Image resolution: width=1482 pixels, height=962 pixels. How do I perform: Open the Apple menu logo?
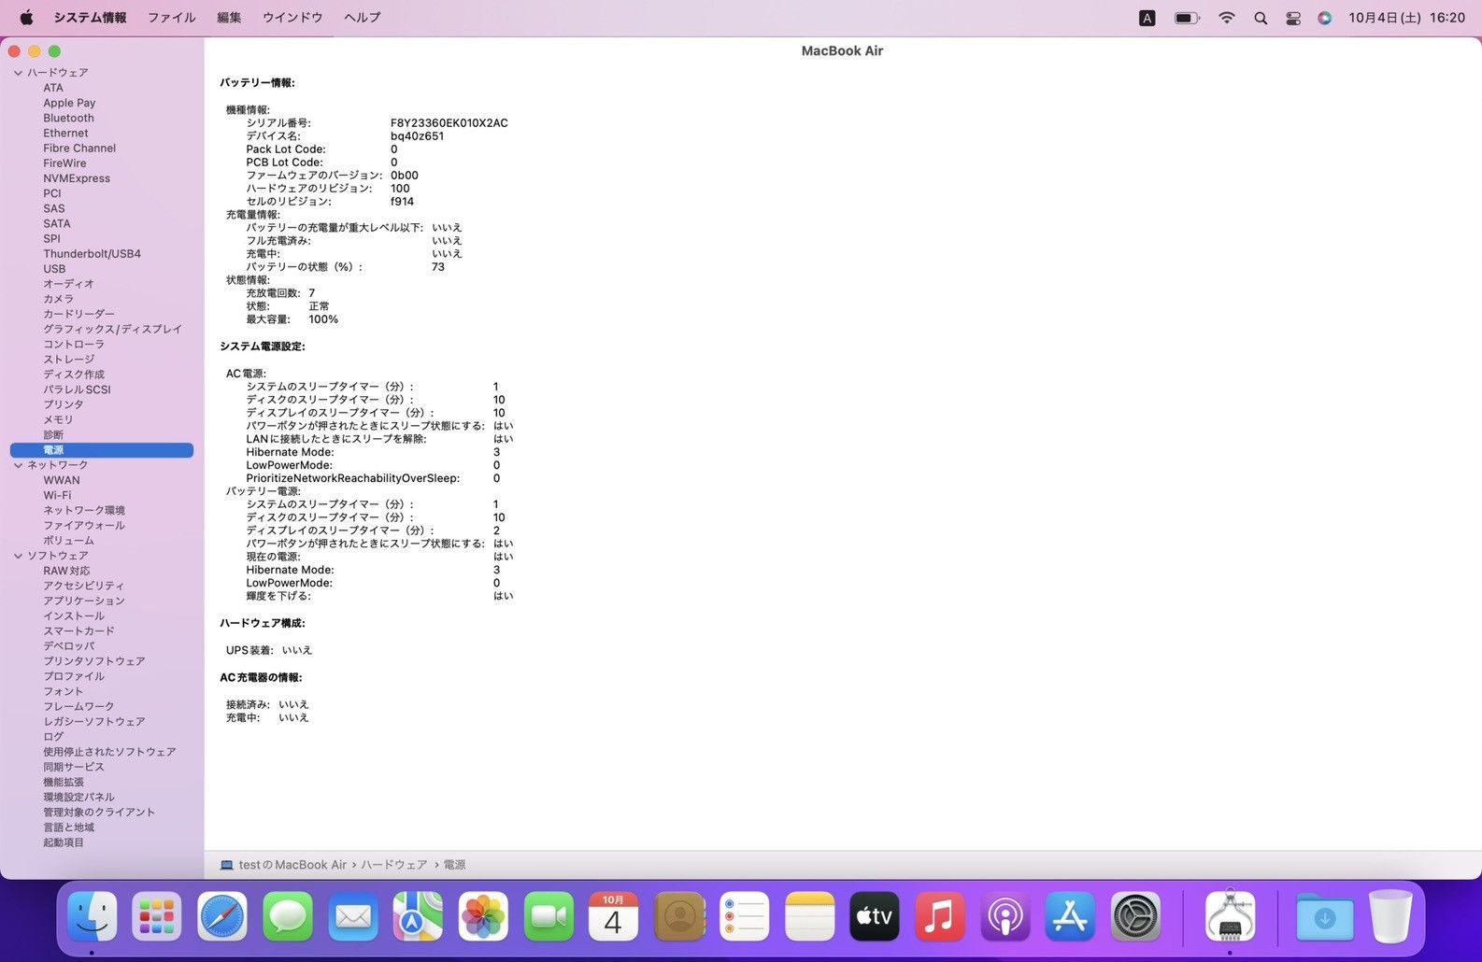(x=26, y=18)
